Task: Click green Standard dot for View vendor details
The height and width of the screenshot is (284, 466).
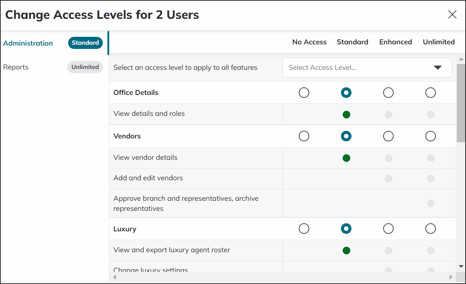Action: 346,158
